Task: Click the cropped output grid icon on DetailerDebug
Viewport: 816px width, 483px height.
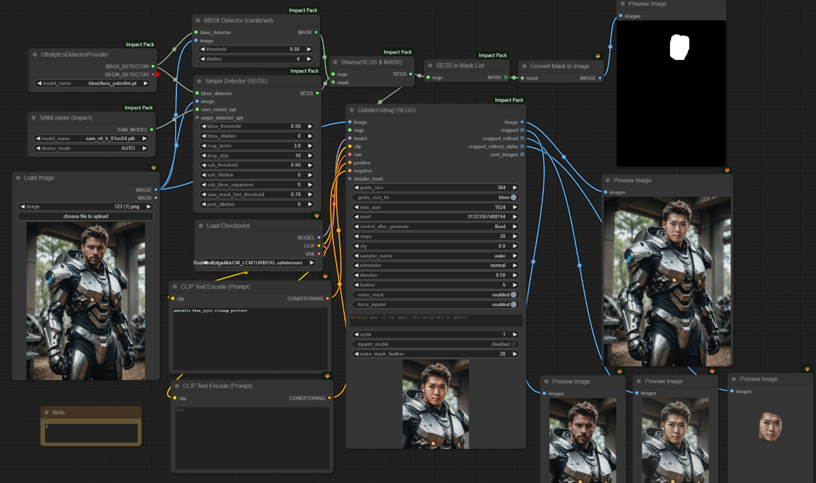Action: (522, 131)
